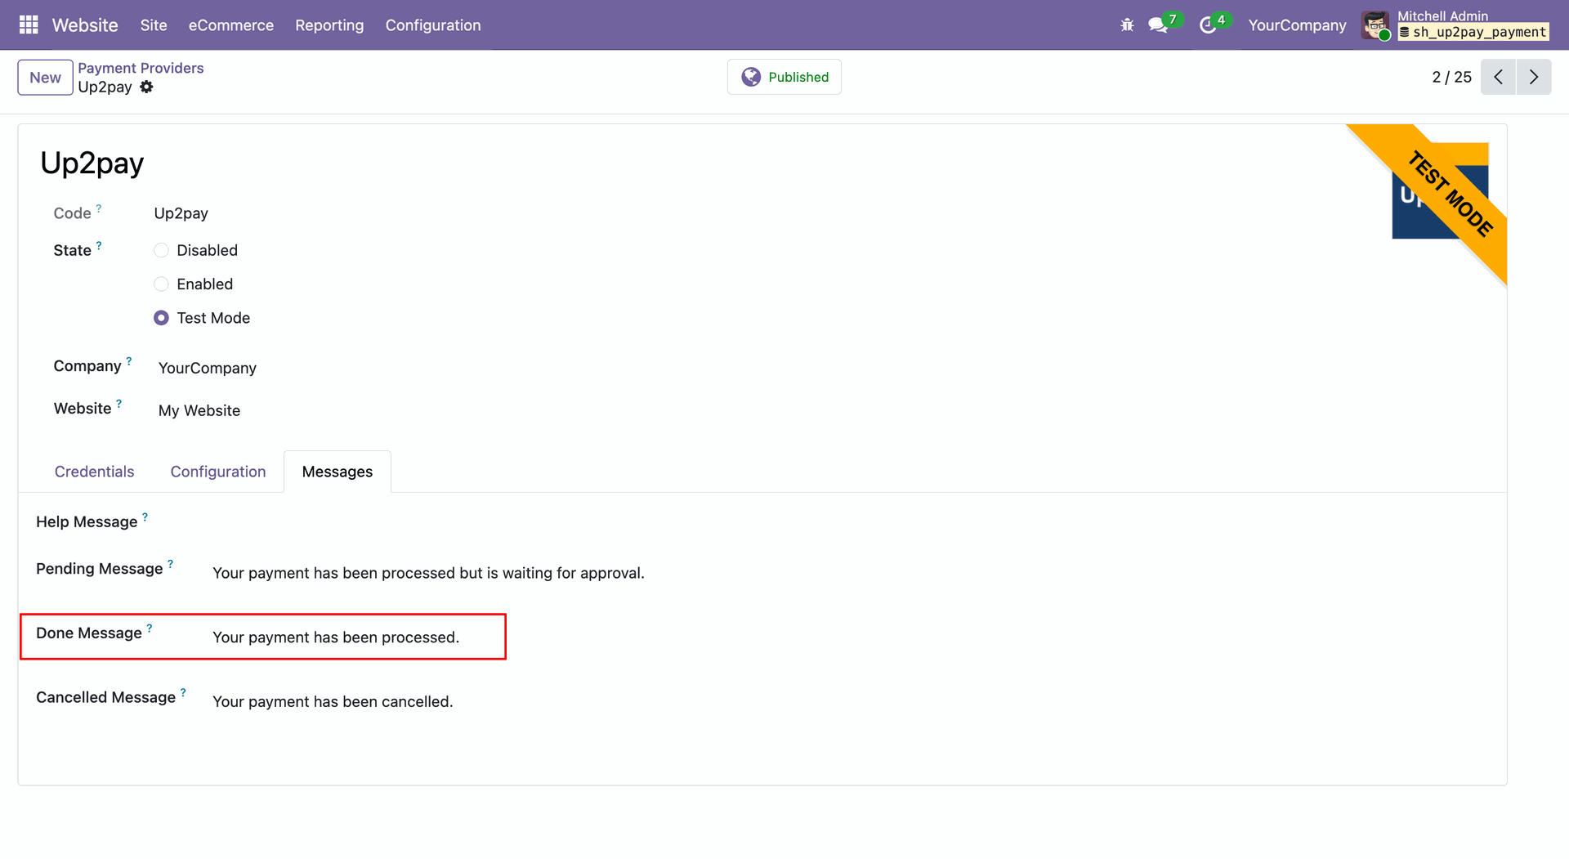Open the Site menu
The image size is (1569, 859).
(x=154, y=25)
